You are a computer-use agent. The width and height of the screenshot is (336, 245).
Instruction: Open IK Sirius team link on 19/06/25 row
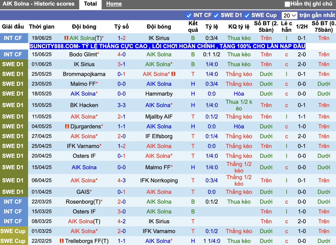tap(159, 38)
